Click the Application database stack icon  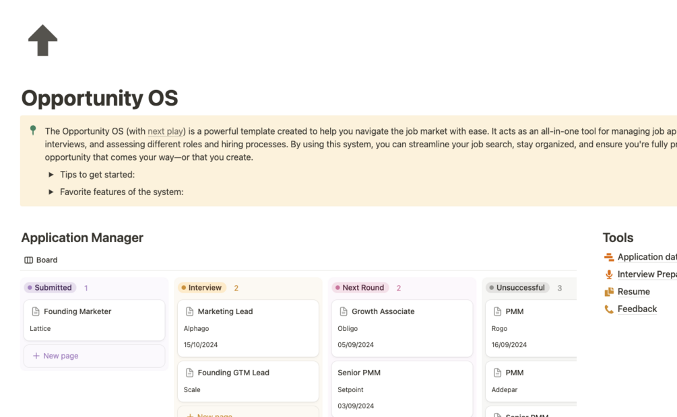609,257
